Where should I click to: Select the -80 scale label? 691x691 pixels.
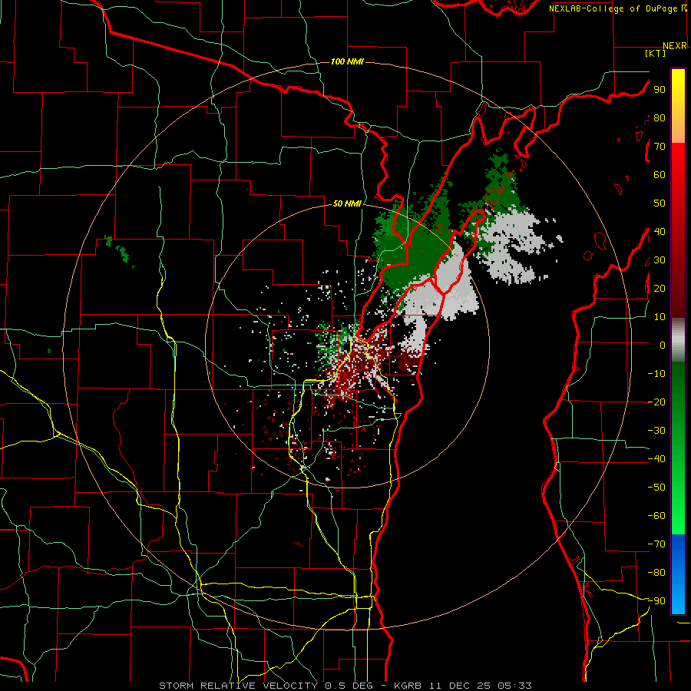656,573
